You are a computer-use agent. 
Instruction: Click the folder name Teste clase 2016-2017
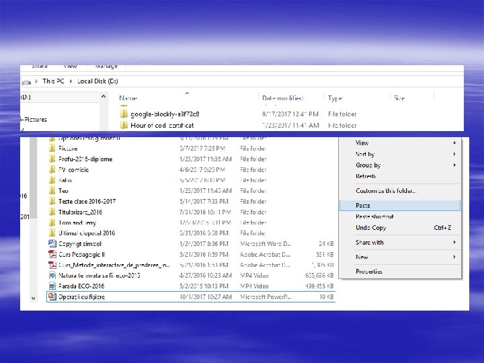(87, 202)
